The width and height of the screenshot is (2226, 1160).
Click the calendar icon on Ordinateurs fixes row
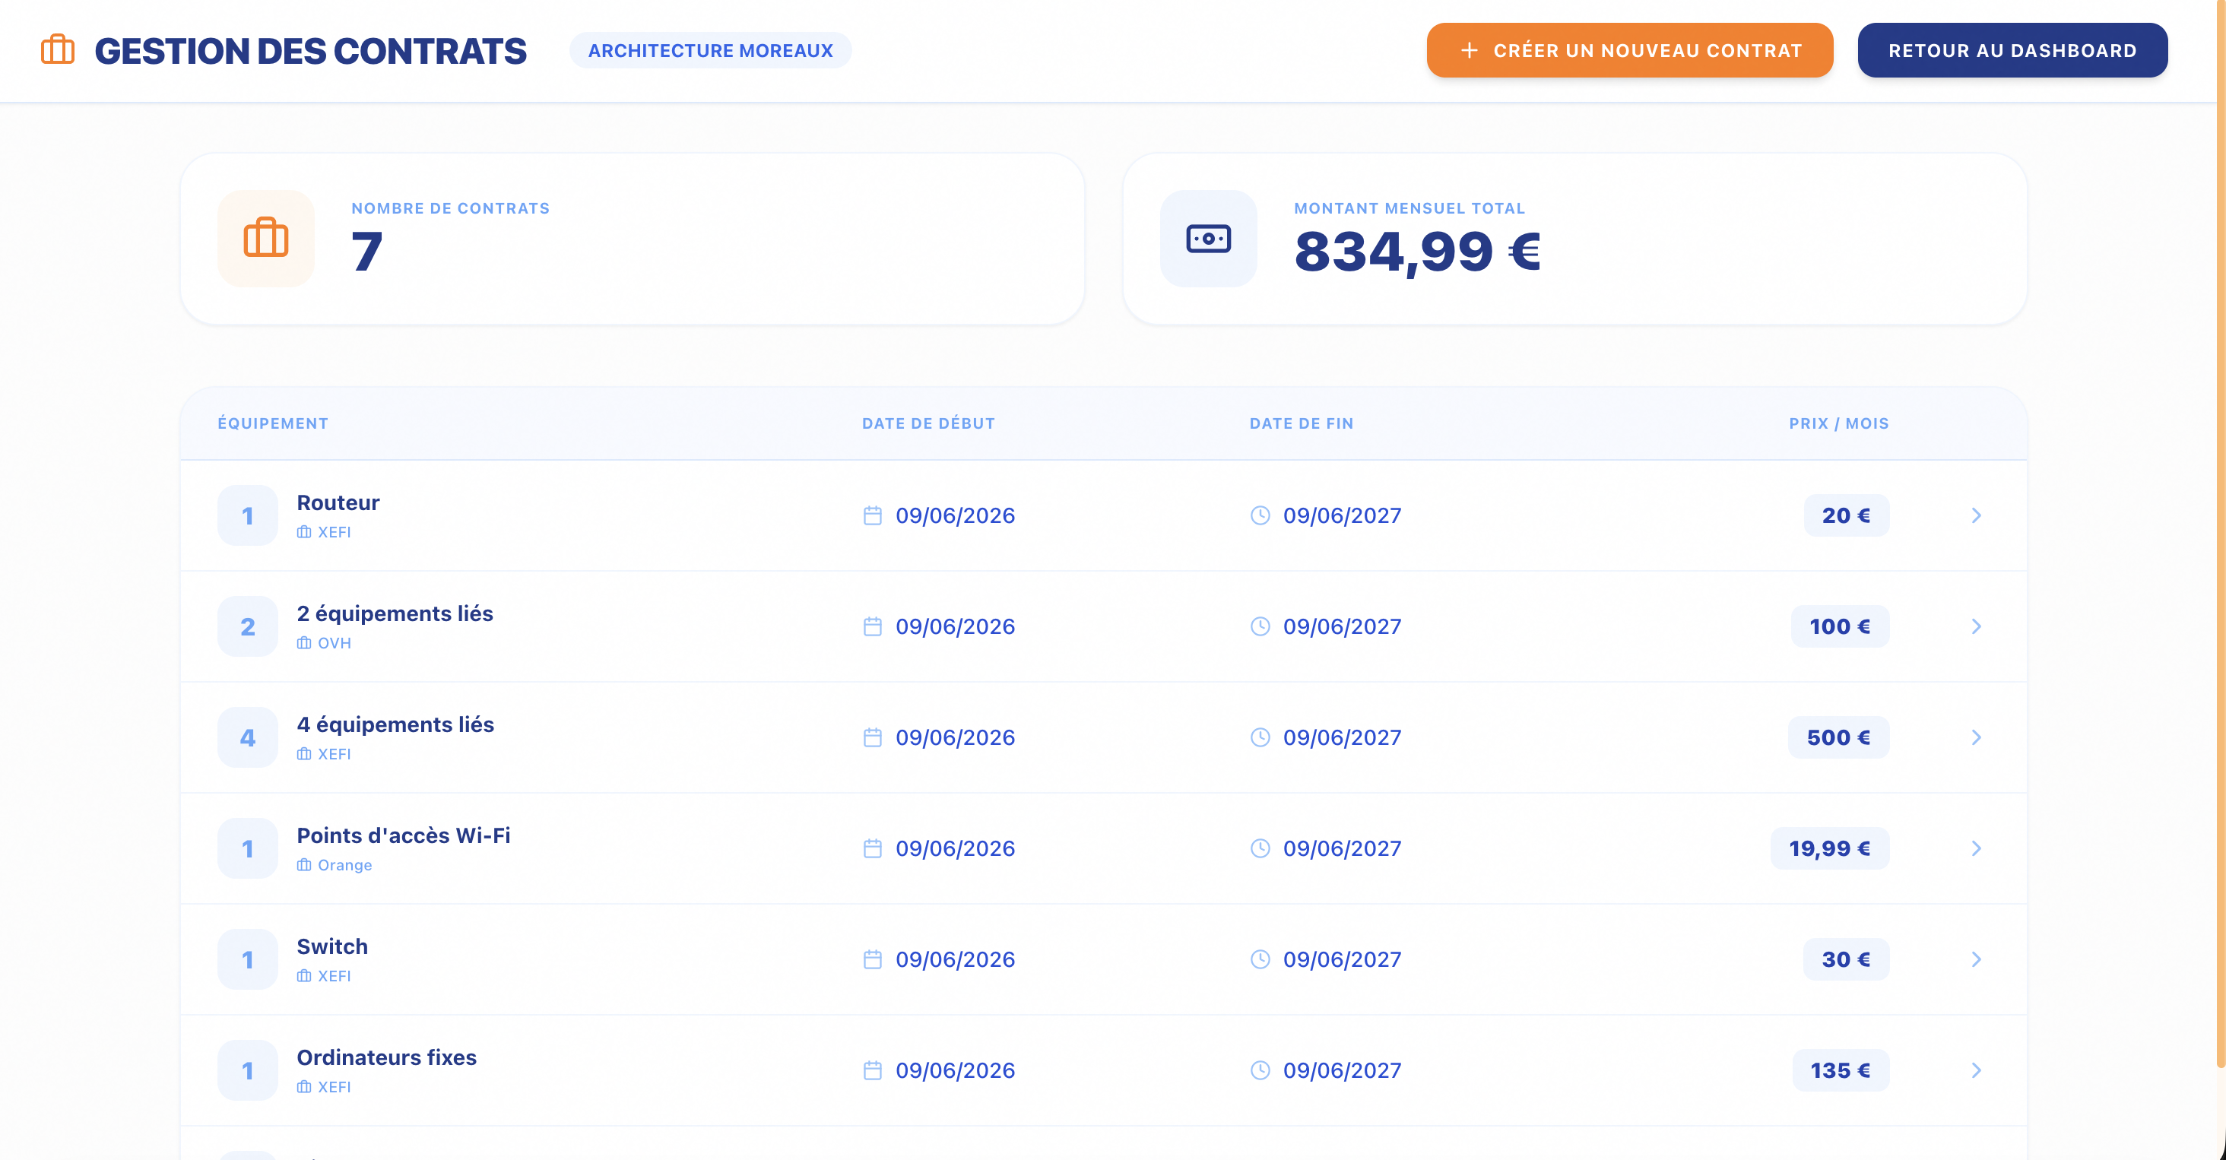pos(873,1070)
